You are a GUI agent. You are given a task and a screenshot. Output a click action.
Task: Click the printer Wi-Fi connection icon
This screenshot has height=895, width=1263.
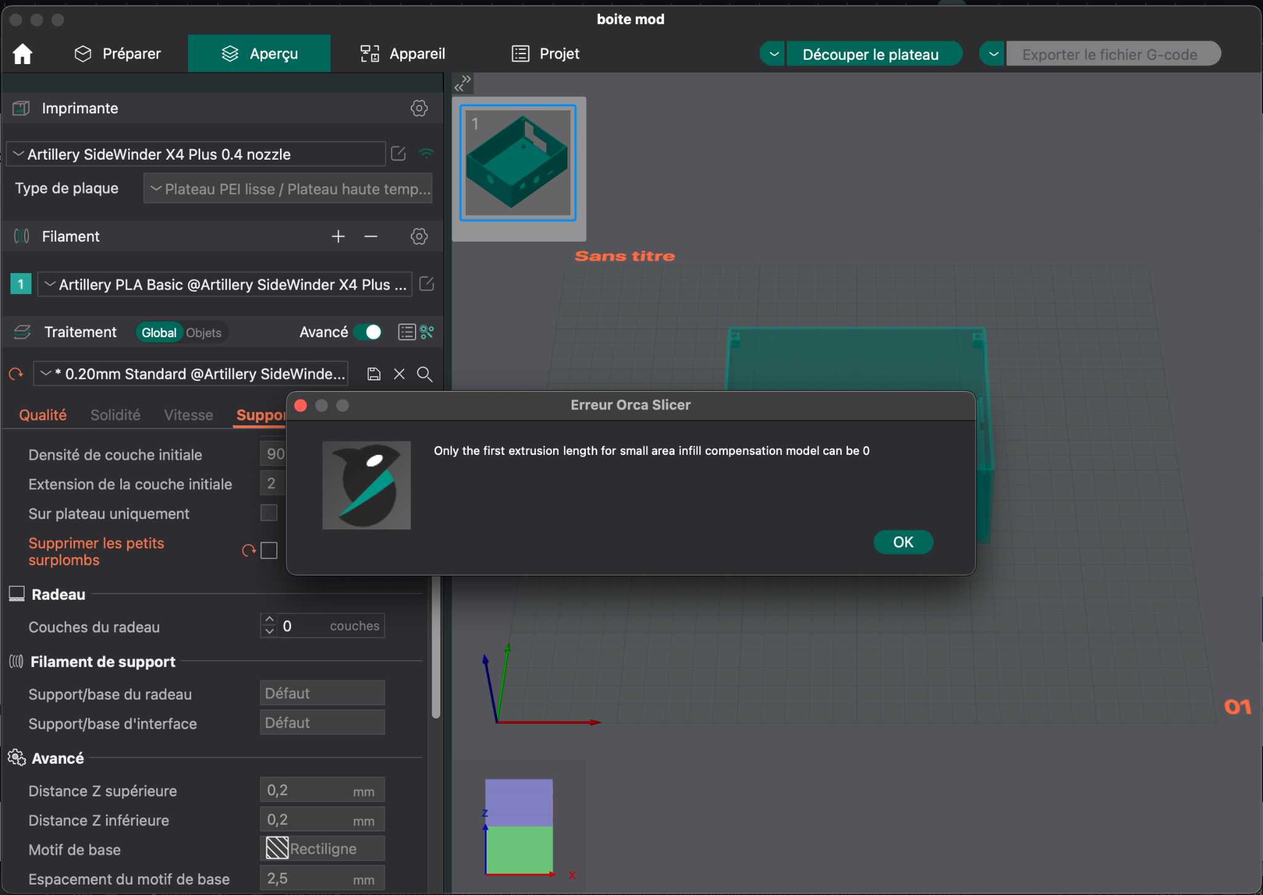pyautogui.click(x=426, y=153)
